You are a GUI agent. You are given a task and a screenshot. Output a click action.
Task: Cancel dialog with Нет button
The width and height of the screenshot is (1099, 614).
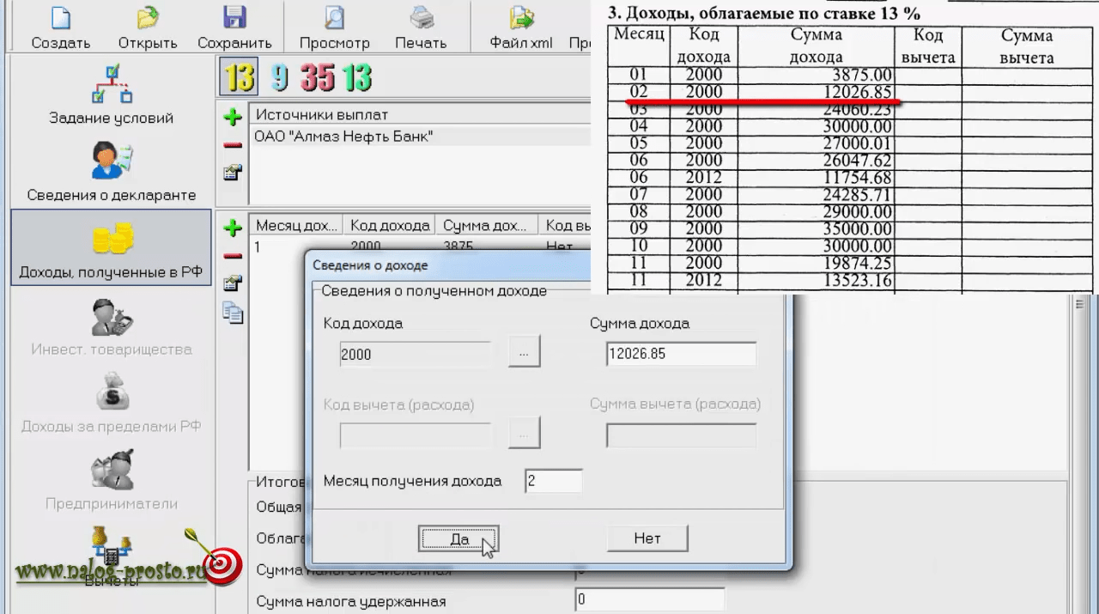pyautogui.click(x=647, y=538)
